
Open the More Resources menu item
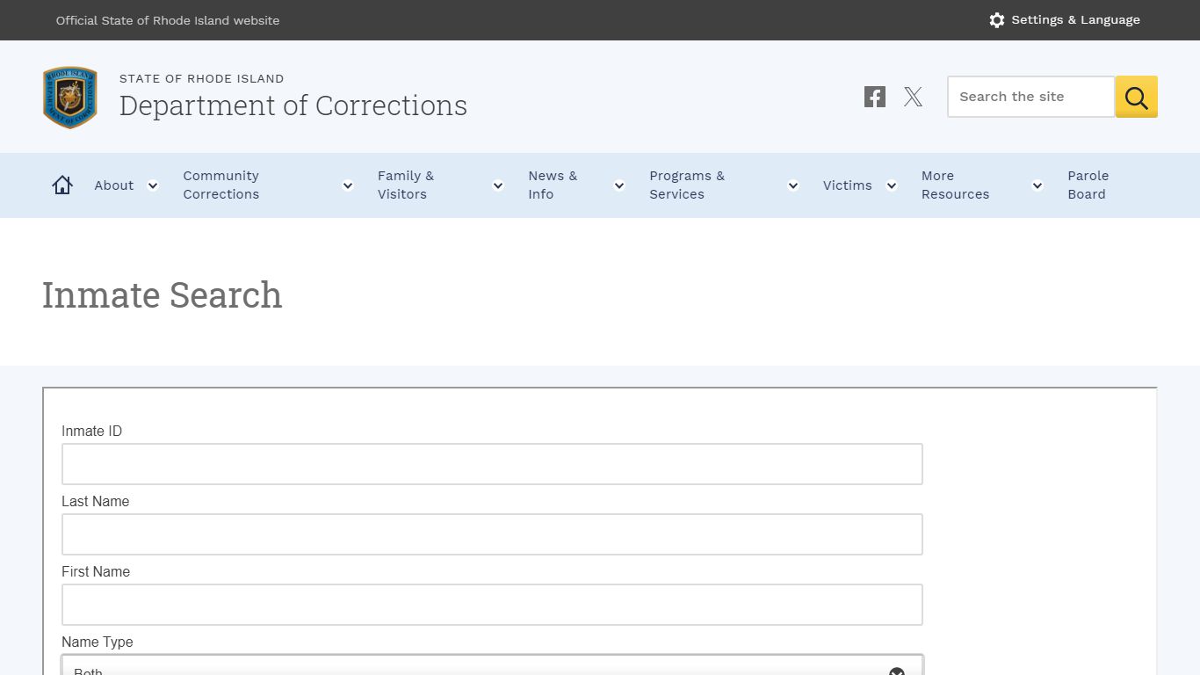[x=955, y=185]
